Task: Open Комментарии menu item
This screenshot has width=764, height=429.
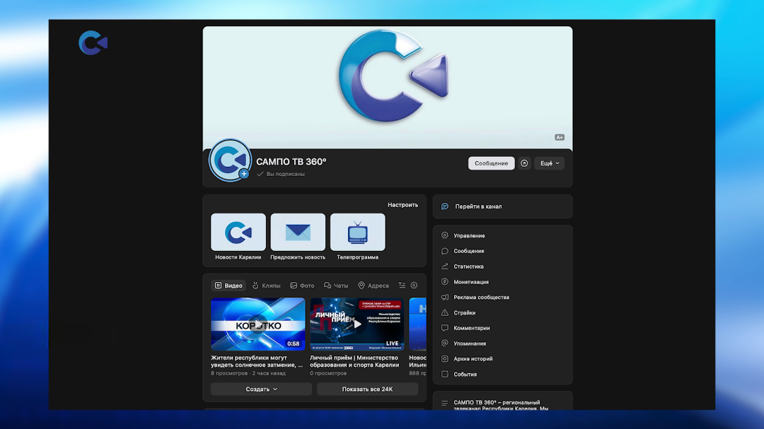Action: pos(503,328)
